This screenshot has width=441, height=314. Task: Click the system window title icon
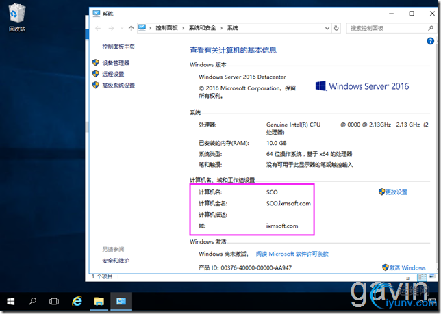[96, 14]
